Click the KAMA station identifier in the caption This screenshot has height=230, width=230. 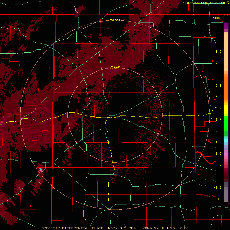point(147,228)
